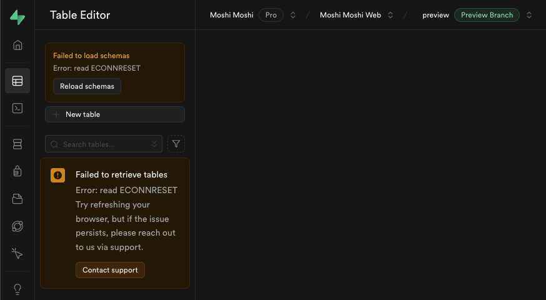546x300 pixels.
Task: Click the New table button
Action: point(115,114)
